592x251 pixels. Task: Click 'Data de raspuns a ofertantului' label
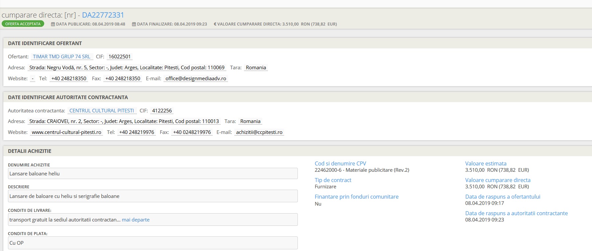click(503, 197)
